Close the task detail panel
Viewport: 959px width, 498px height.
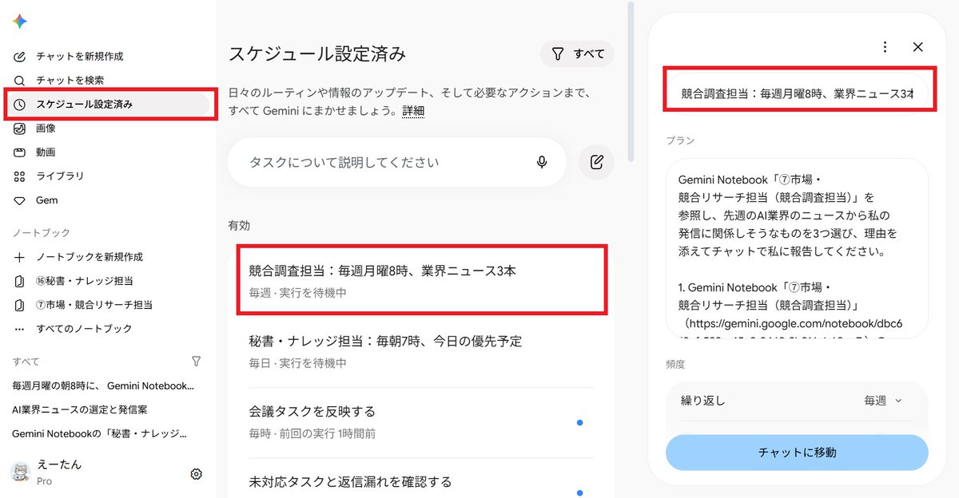(918, 47)
